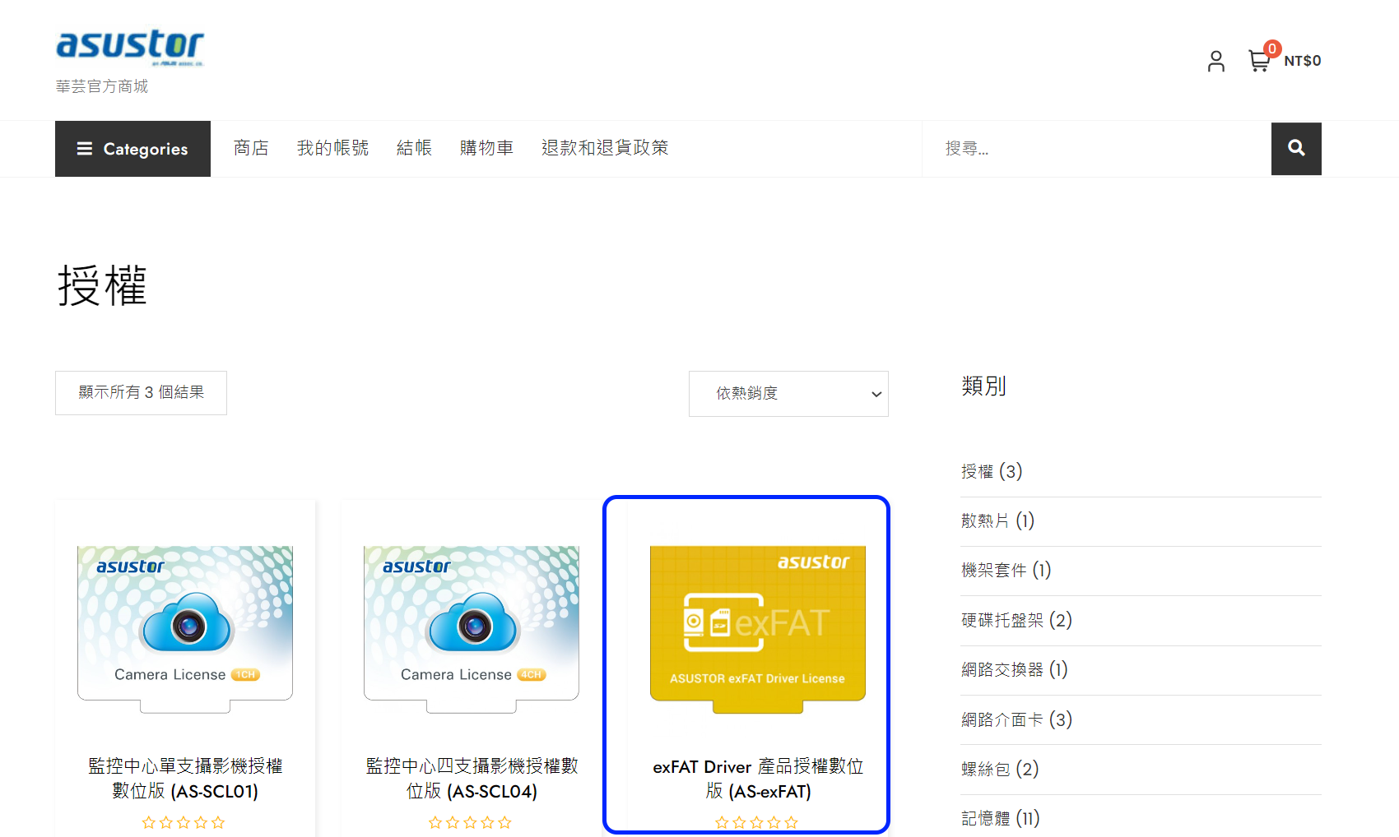Focus the 搜尋 search input field
Image resolution: width=1399 pixels, height=837 pixels.
pos(1097,149)
